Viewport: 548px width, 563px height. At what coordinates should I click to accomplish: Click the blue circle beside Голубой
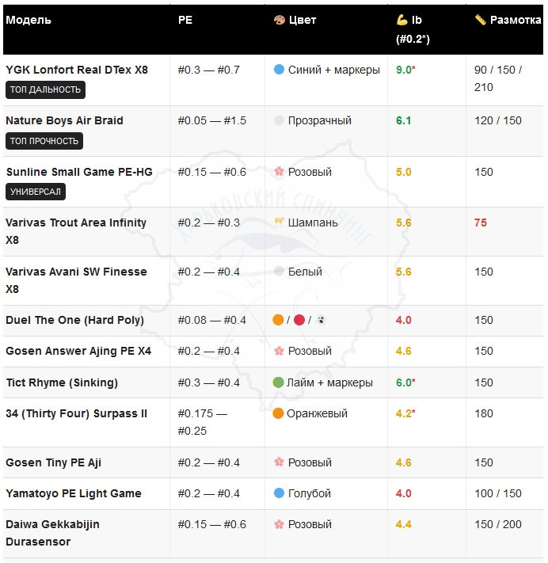pyautogui.click(x=279, y=493)
